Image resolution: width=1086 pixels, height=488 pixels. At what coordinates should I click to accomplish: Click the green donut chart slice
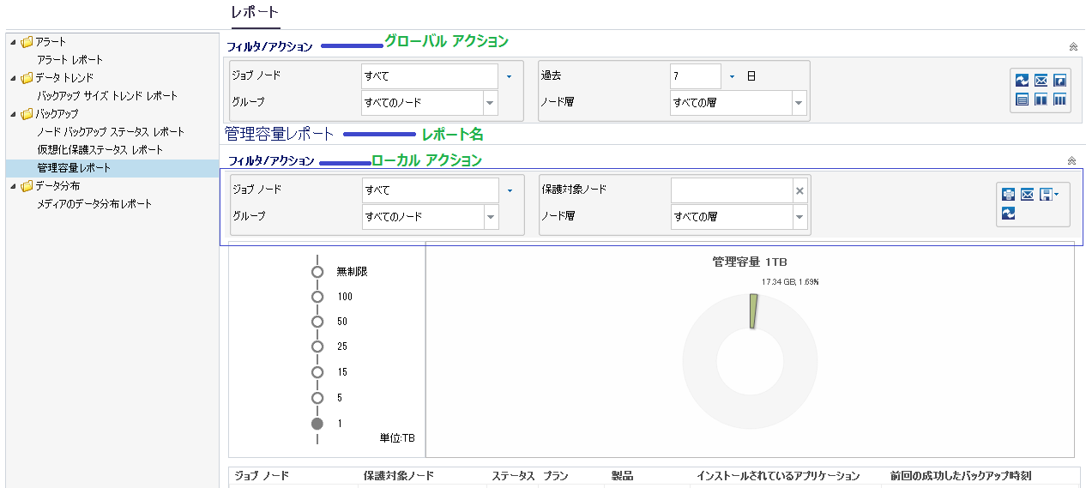[x=752, y=311]
